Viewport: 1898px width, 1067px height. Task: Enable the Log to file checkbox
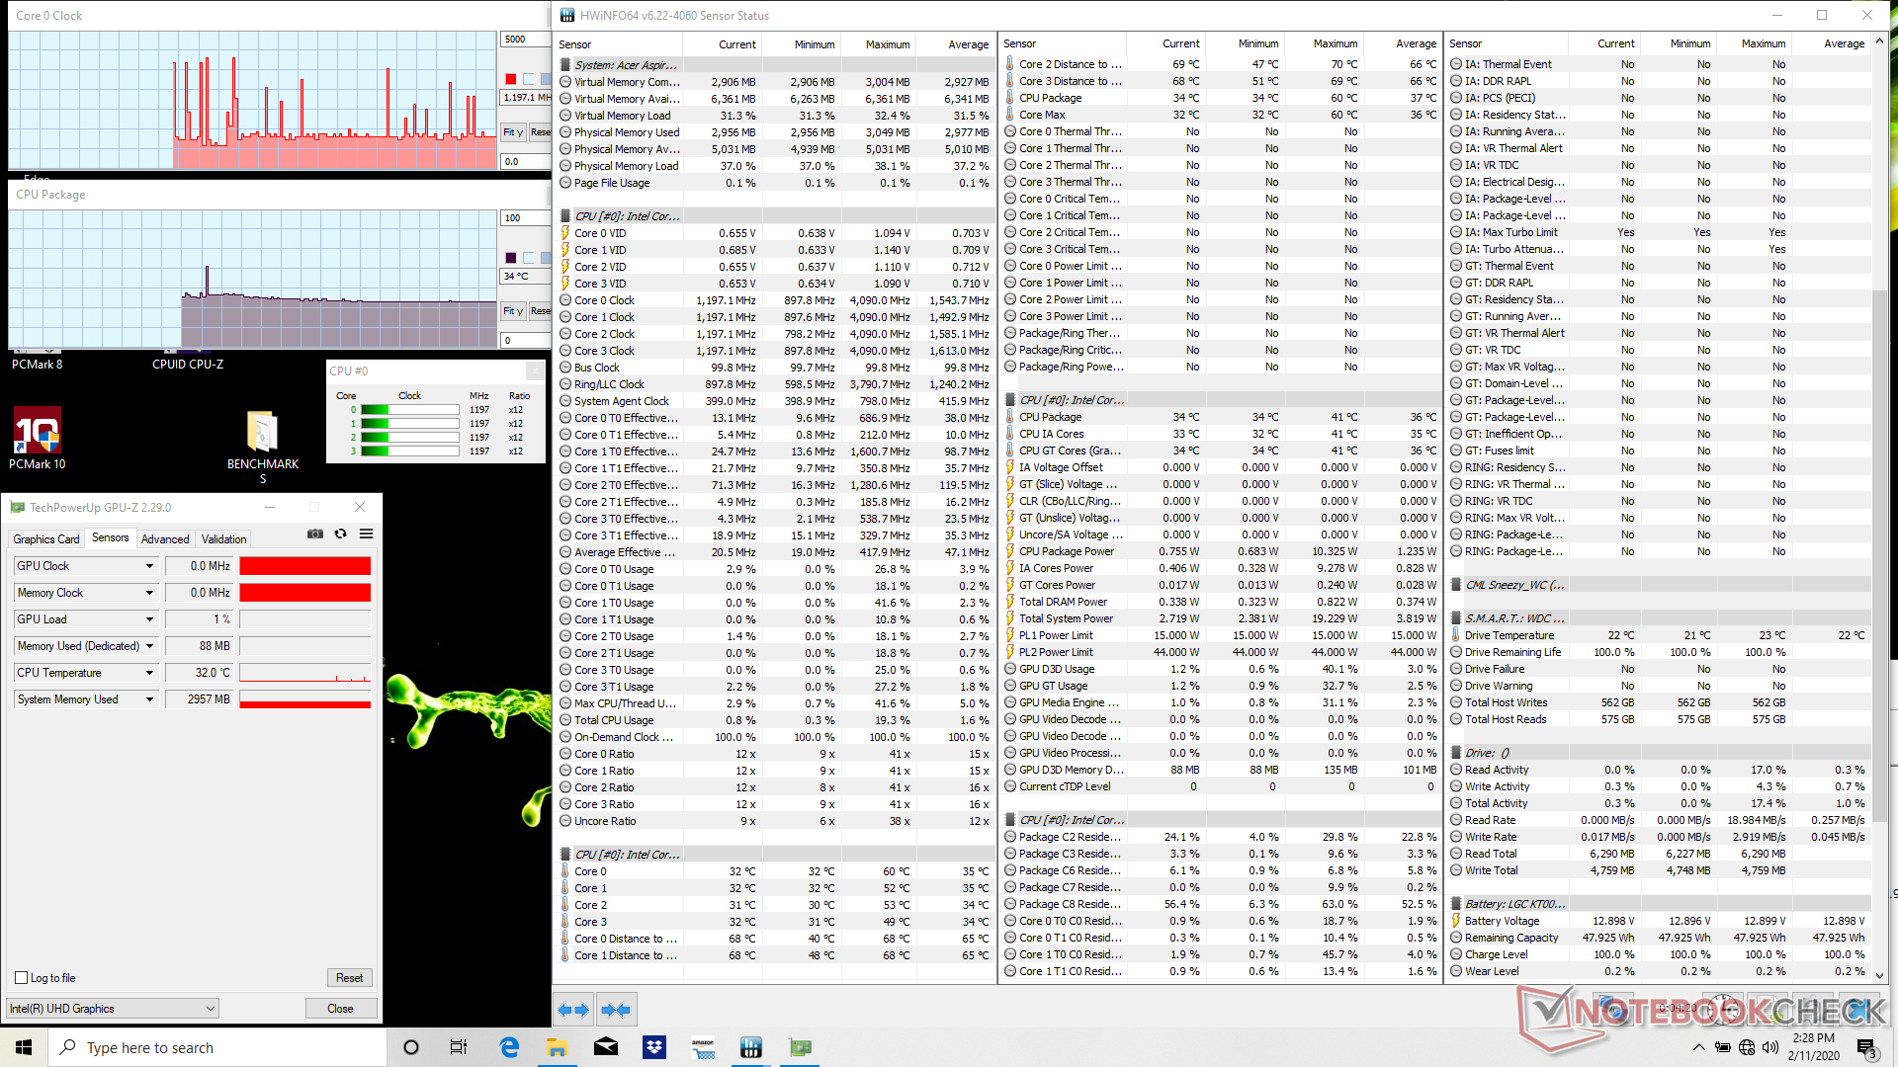coord(22,978)
